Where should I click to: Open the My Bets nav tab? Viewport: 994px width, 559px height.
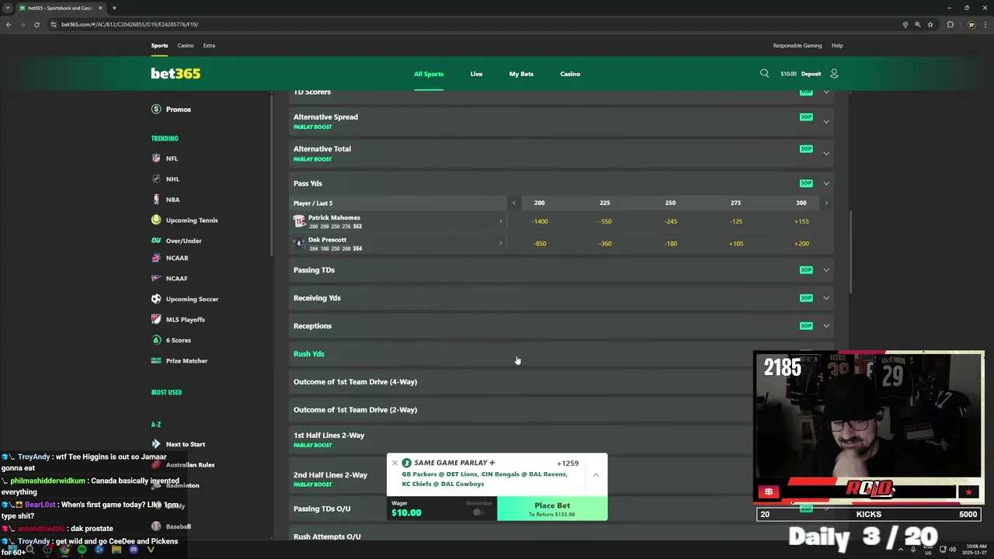pyautogui.click(x=521, y=74)
